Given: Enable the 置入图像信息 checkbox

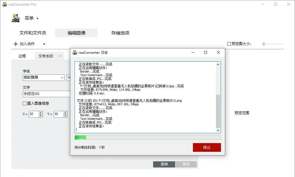Looking at the screenshot, I should pos(25,103).
